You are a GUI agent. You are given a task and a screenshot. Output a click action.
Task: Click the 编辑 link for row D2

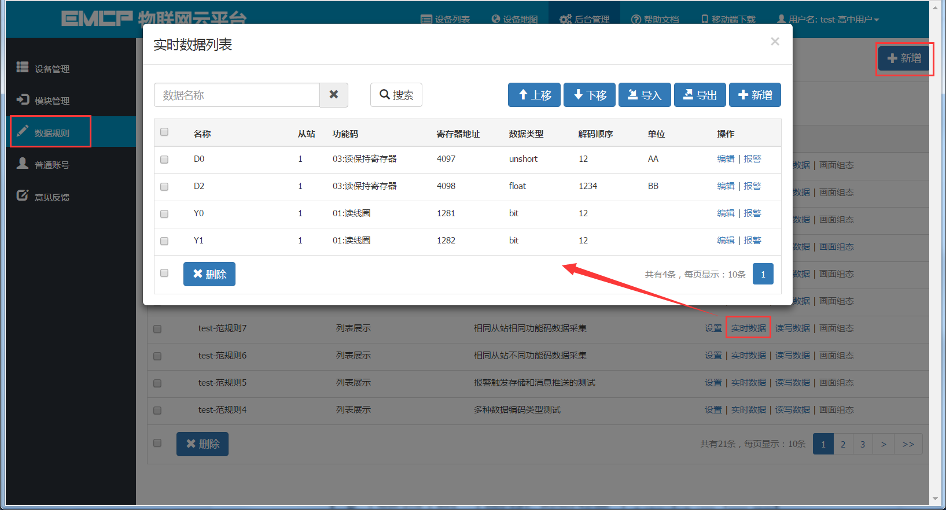[726, 186]
